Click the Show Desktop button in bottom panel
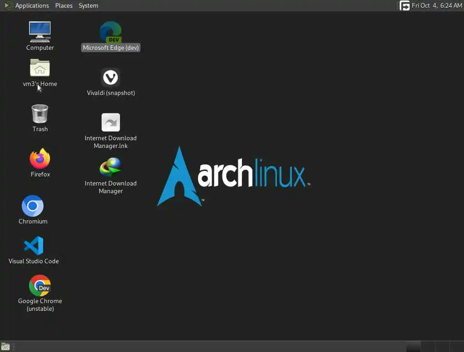This screenshot has height=352, width=464. (x=5, y=347)
